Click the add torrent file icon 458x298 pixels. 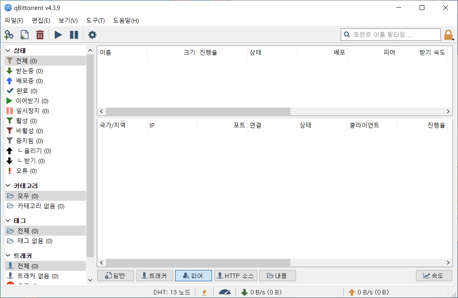24,35
